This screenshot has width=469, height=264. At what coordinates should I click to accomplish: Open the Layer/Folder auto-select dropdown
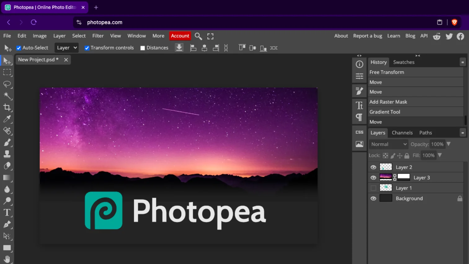point(66,48)
